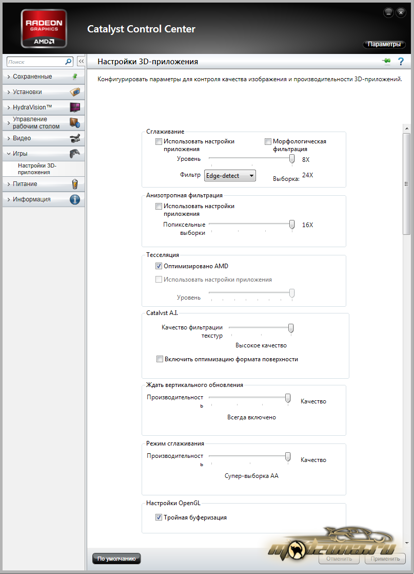
Task: Expand Сохраненные using its chevron
Action: click(x=8, y=77)
